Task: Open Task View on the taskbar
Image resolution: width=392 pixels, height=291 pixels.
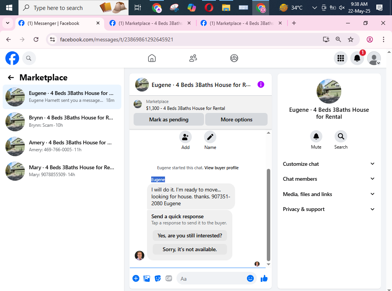Action: 137,8
